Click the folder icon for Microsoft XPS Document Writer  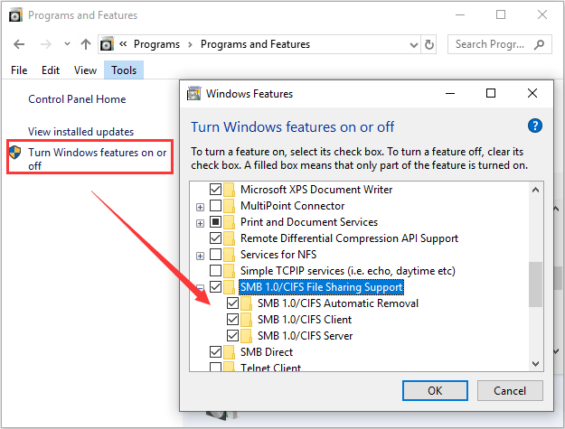[x=230, y=190]
